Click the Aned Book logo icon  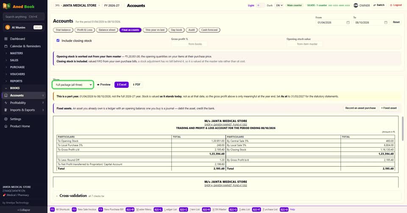[6, 6]
